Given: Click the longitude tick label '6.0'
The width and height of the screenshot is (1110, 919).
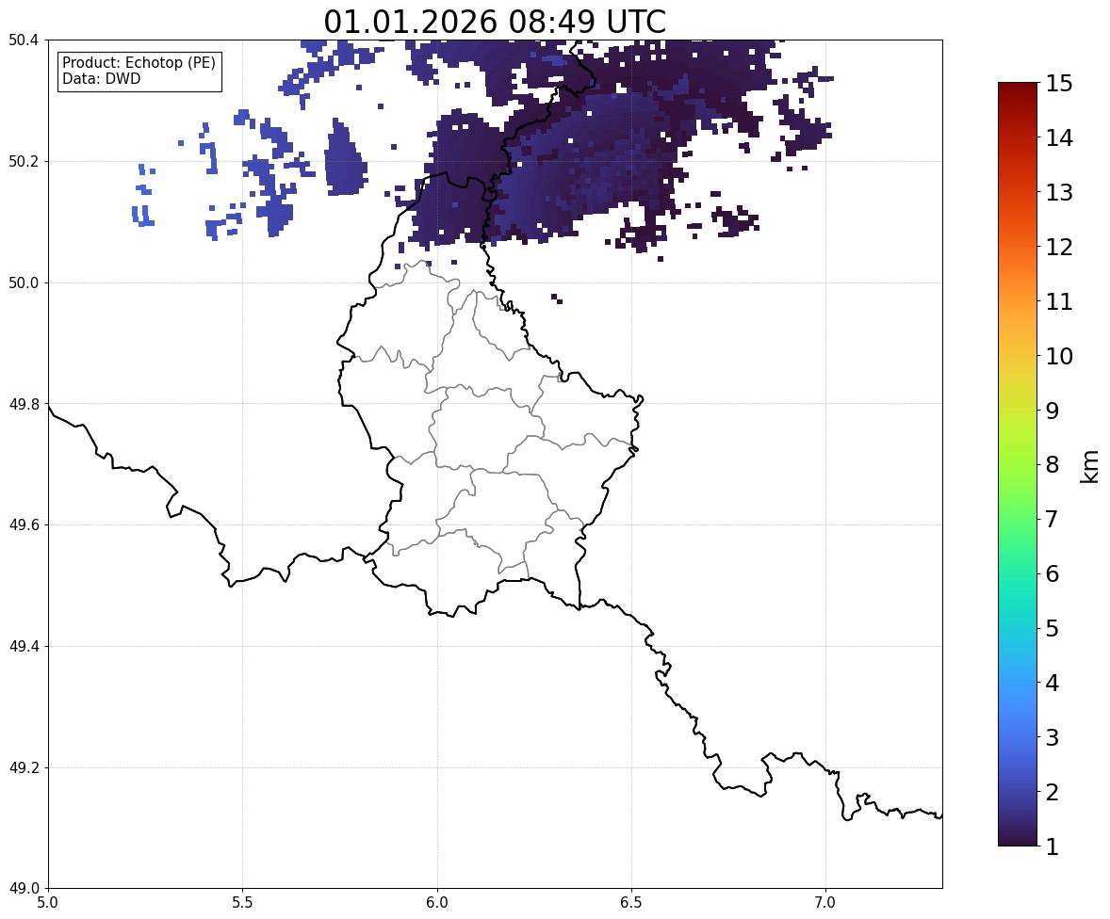Looking at the screenshot, I should coord(437,903).
